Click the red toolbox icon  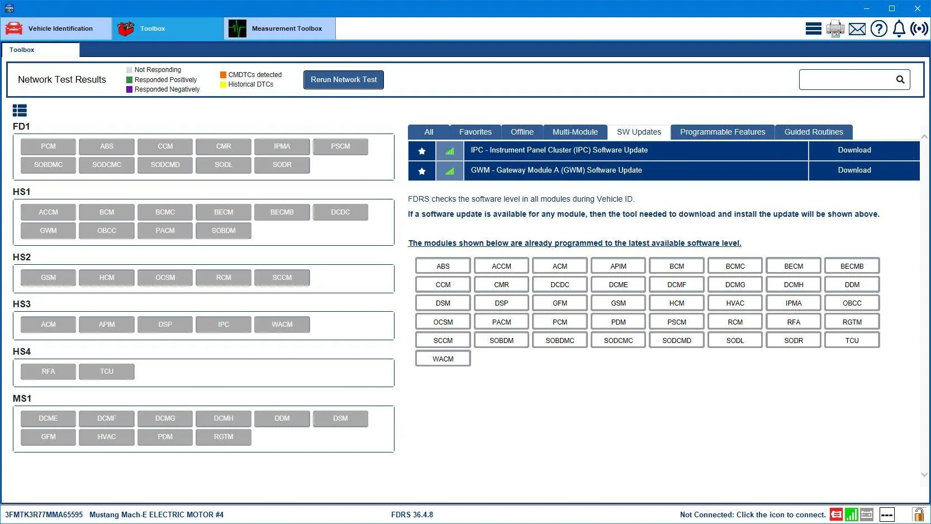point(126,28)
